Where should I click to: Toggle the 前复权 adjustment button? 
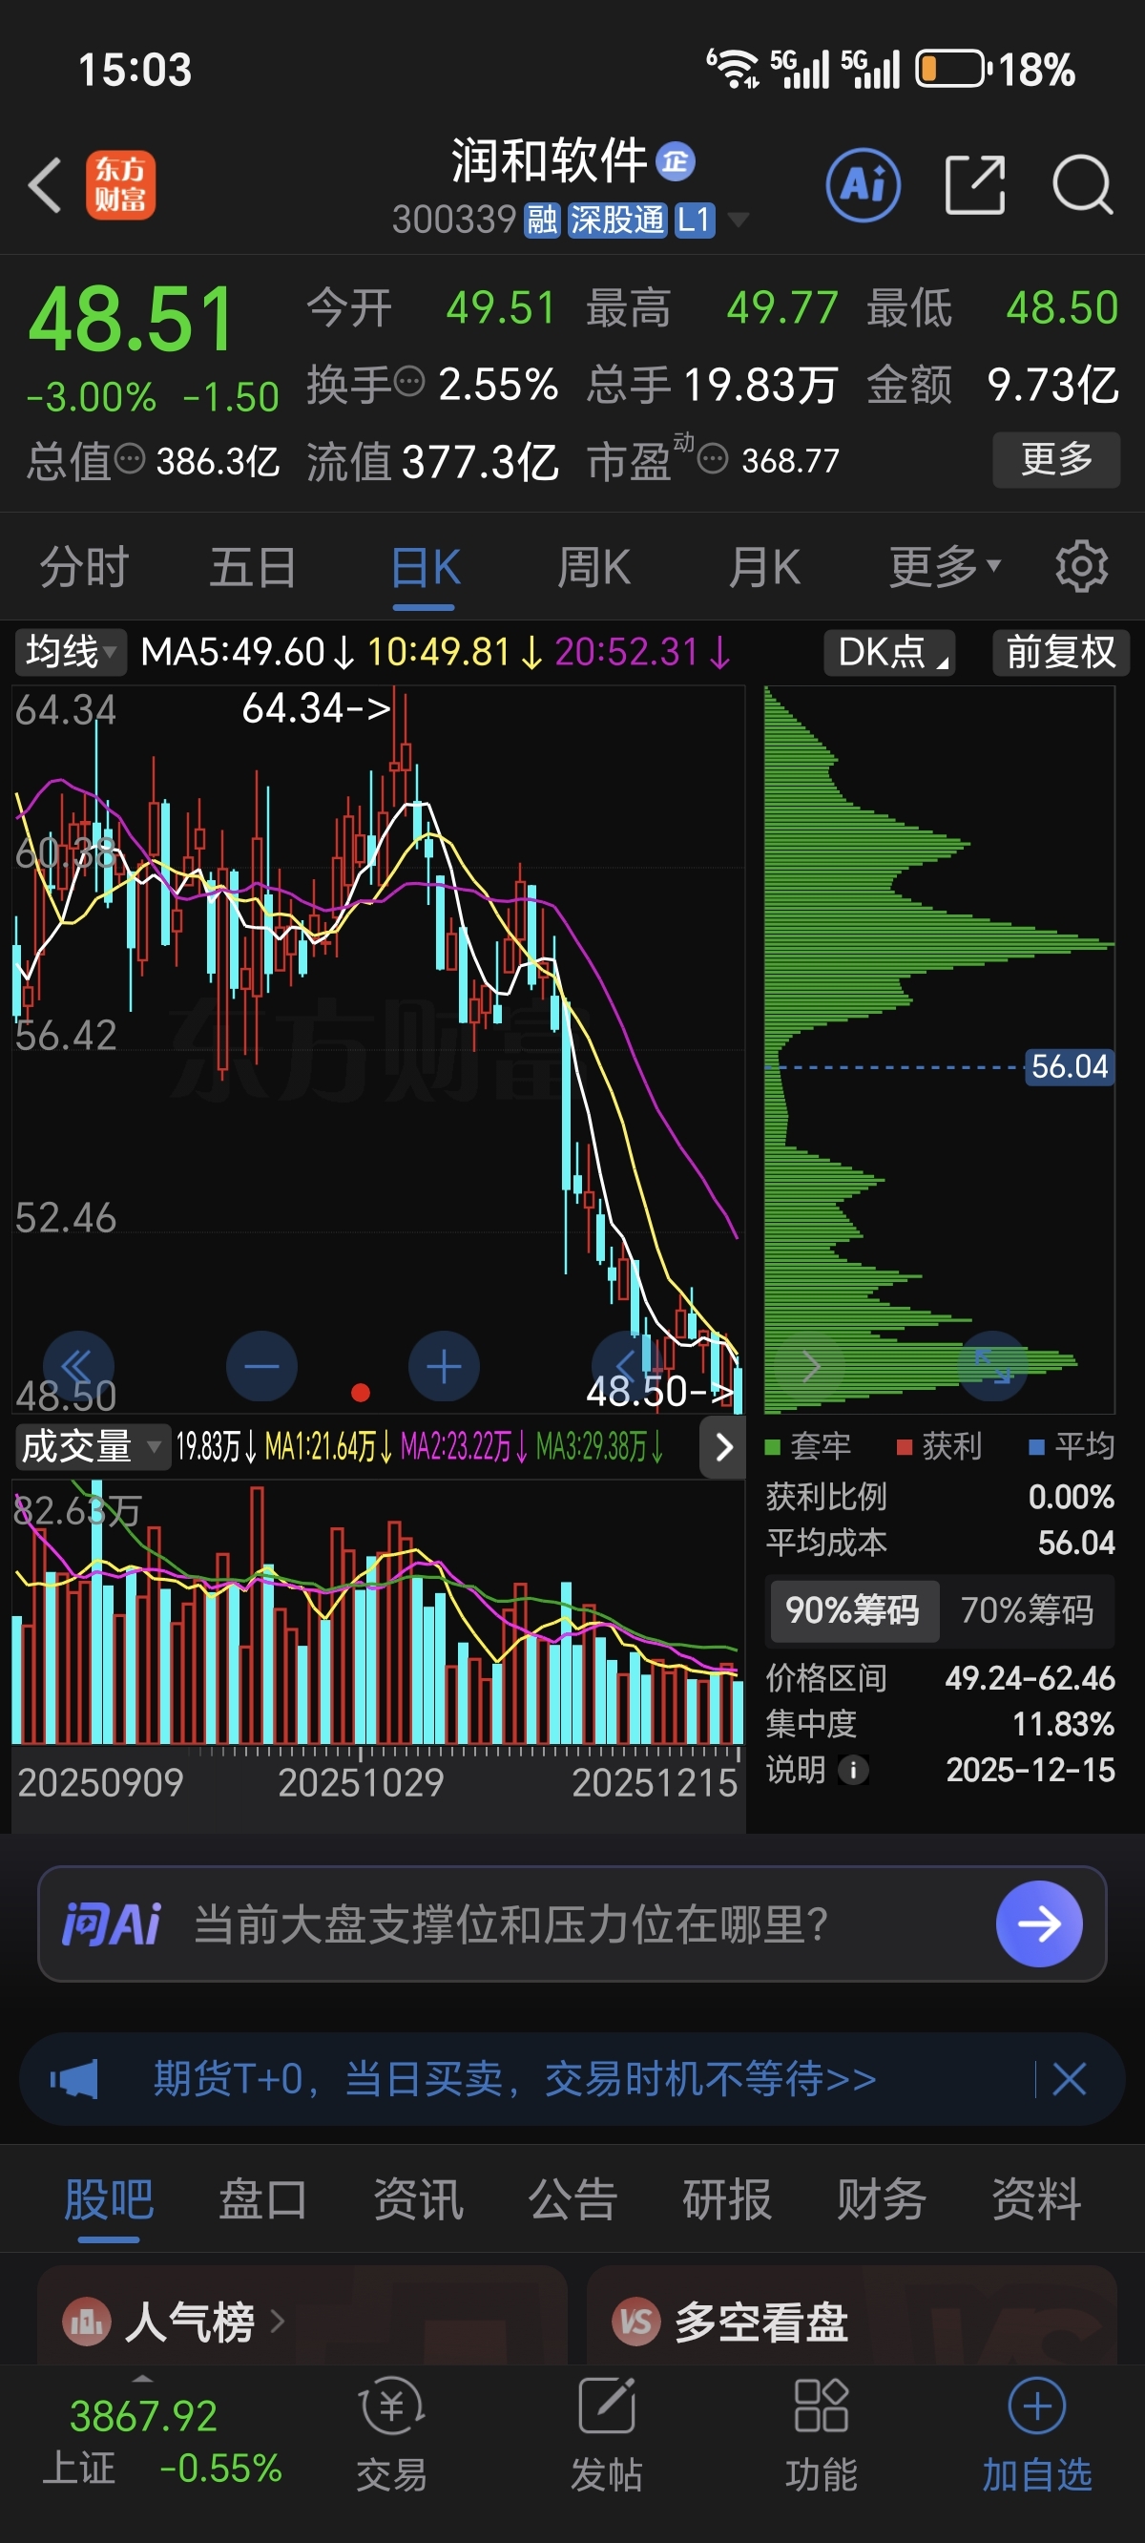pos(1061,652)
